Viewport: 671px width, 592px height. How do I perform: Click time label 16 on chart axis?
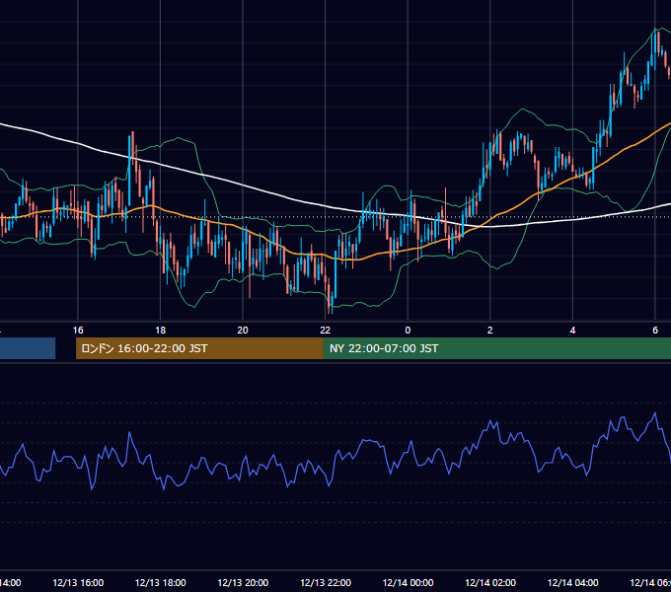pyautogui.click(x=78, y=331)
